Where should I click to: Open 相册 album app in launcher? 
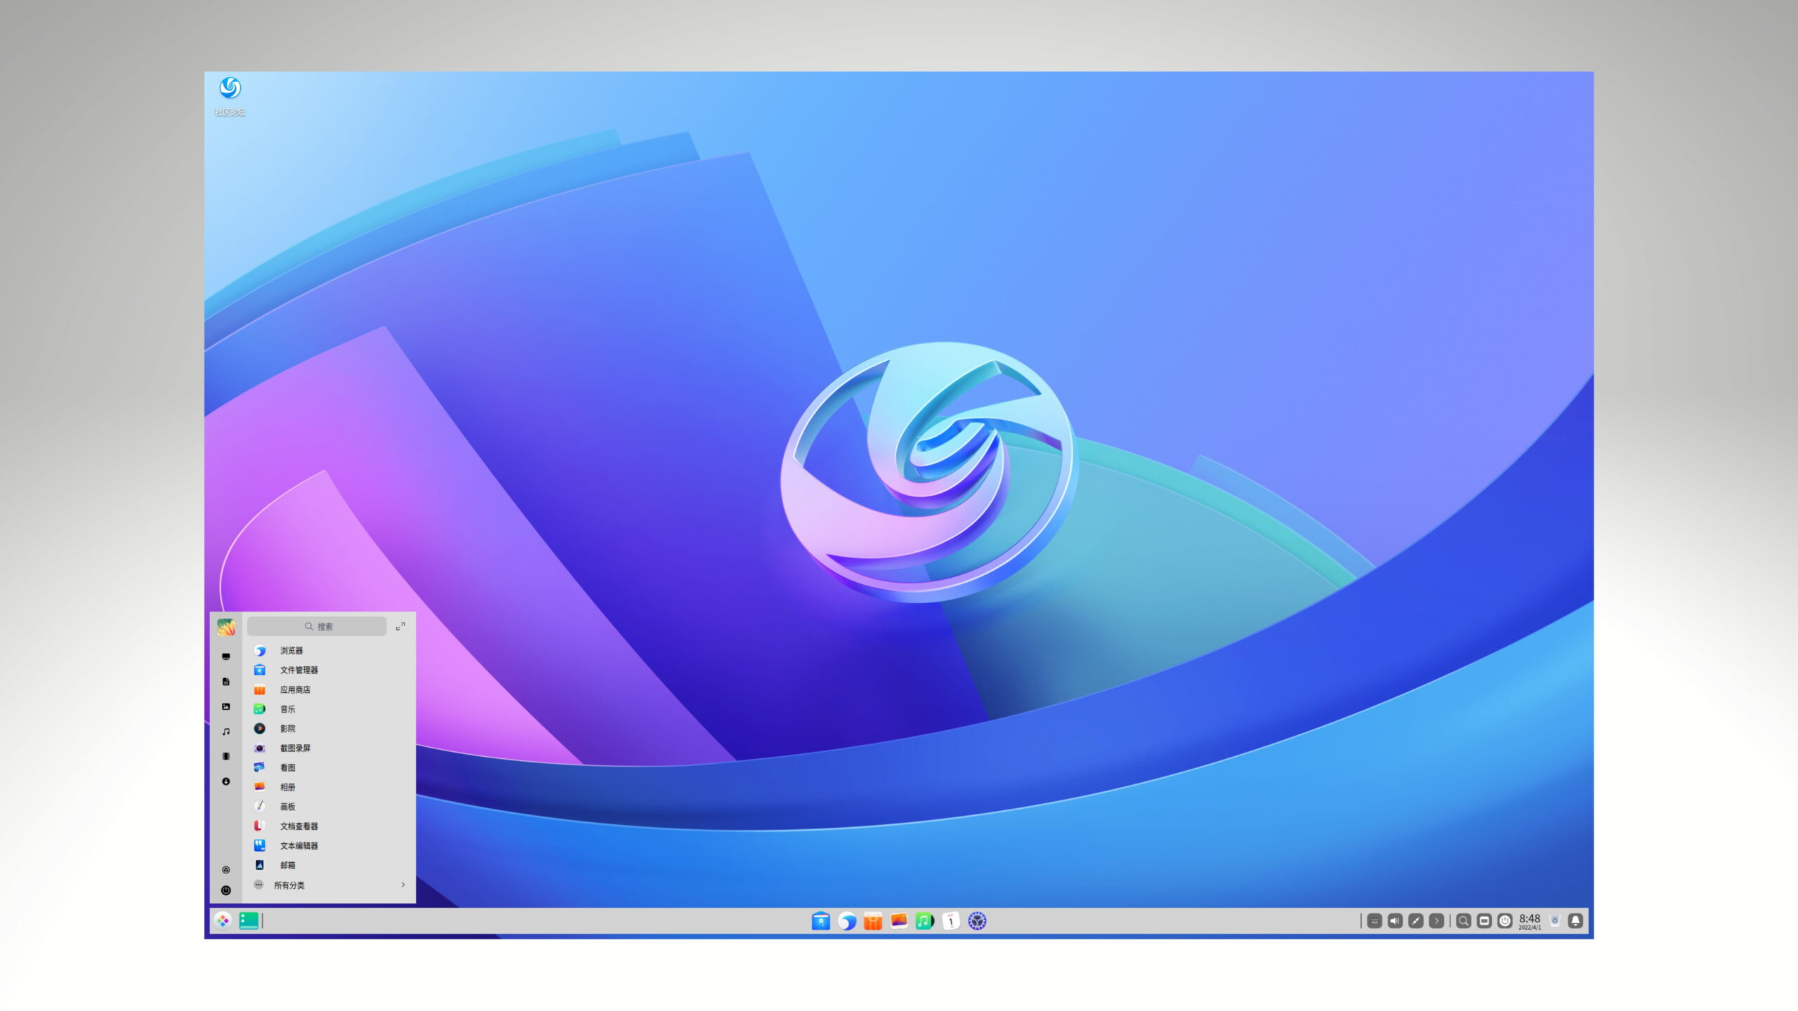(x=328, y=787)
